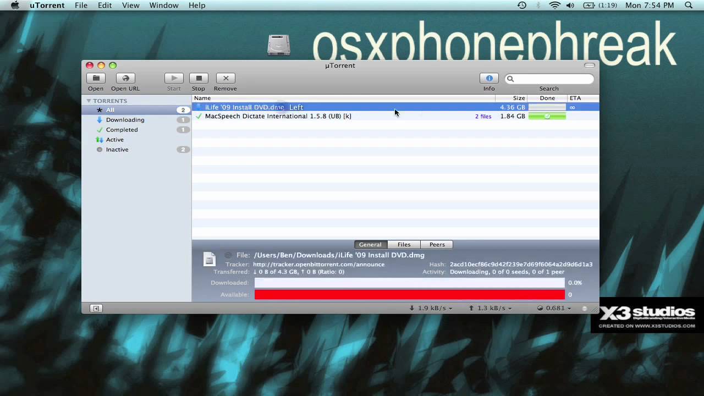Click the volume icon in menu bar
The width and height of the screenshot is (704, 396).
(570, 5)
